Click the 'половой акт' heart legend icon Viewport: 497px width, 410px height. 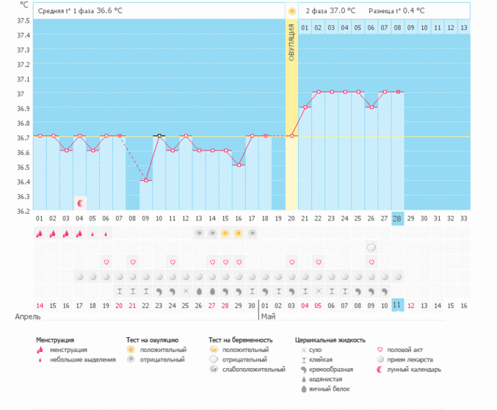coord(380,350)
